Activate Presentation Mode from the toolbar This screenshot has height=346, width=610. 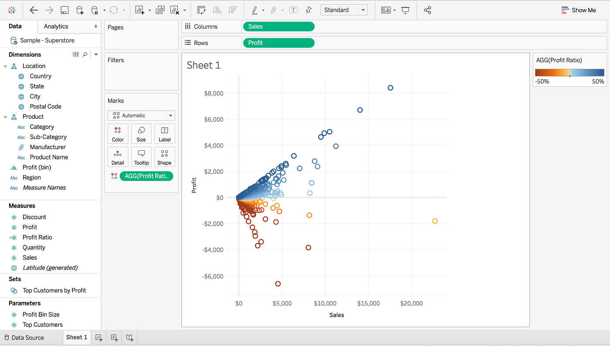tap(405, 10)
